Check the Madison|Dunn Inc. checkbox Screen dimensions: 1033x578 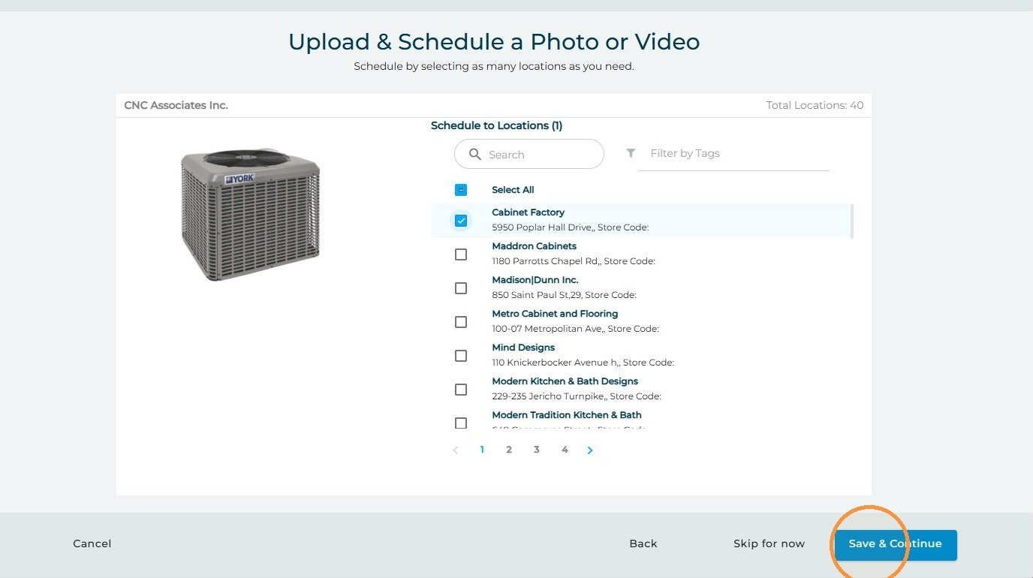coord(461,288)
